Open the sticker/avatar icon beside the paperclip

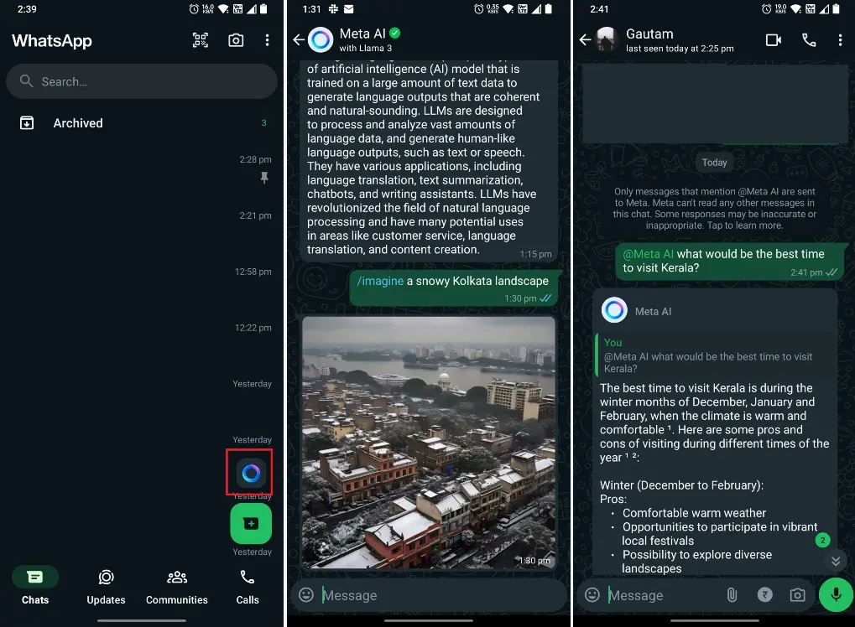click(x=764, y=594)
